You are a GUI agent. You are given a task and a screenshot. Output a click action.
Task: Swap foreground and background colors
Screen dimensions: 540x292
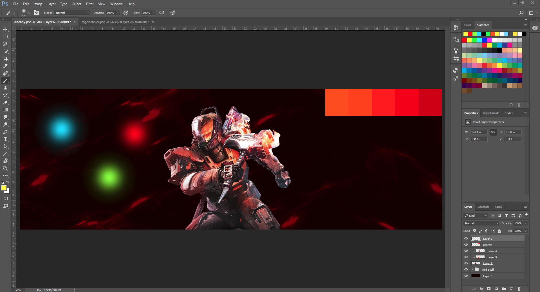(x=8, y=182)
